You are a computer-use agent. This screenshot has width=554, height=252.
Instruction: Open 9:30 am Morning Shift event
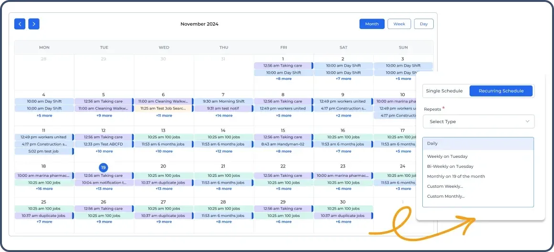[x=223, y=101]
